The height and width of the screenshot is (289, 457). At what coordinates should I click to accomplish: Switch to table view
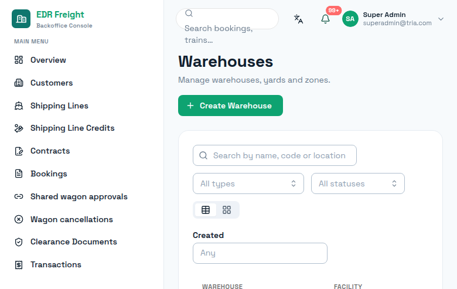pyautogui.click(x=206, y=210)
